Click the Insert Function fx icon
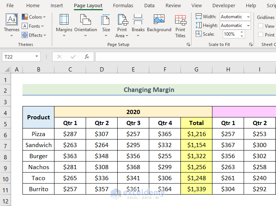Screen dimensions: 276x206 click(x=87, y=57)
